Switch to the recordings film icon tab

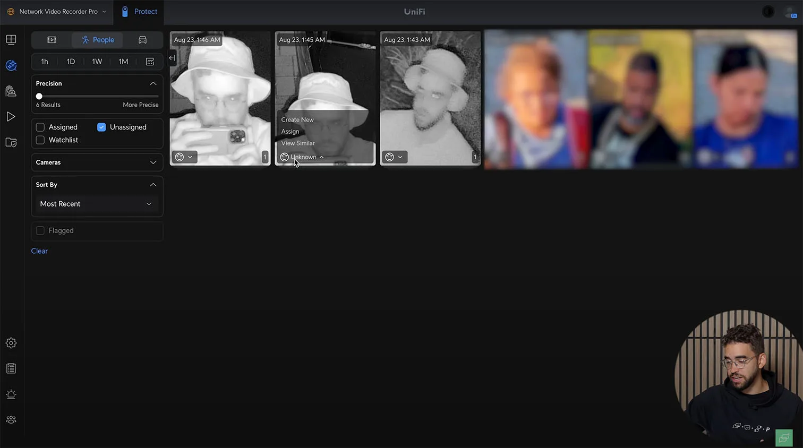pos(52,40)
